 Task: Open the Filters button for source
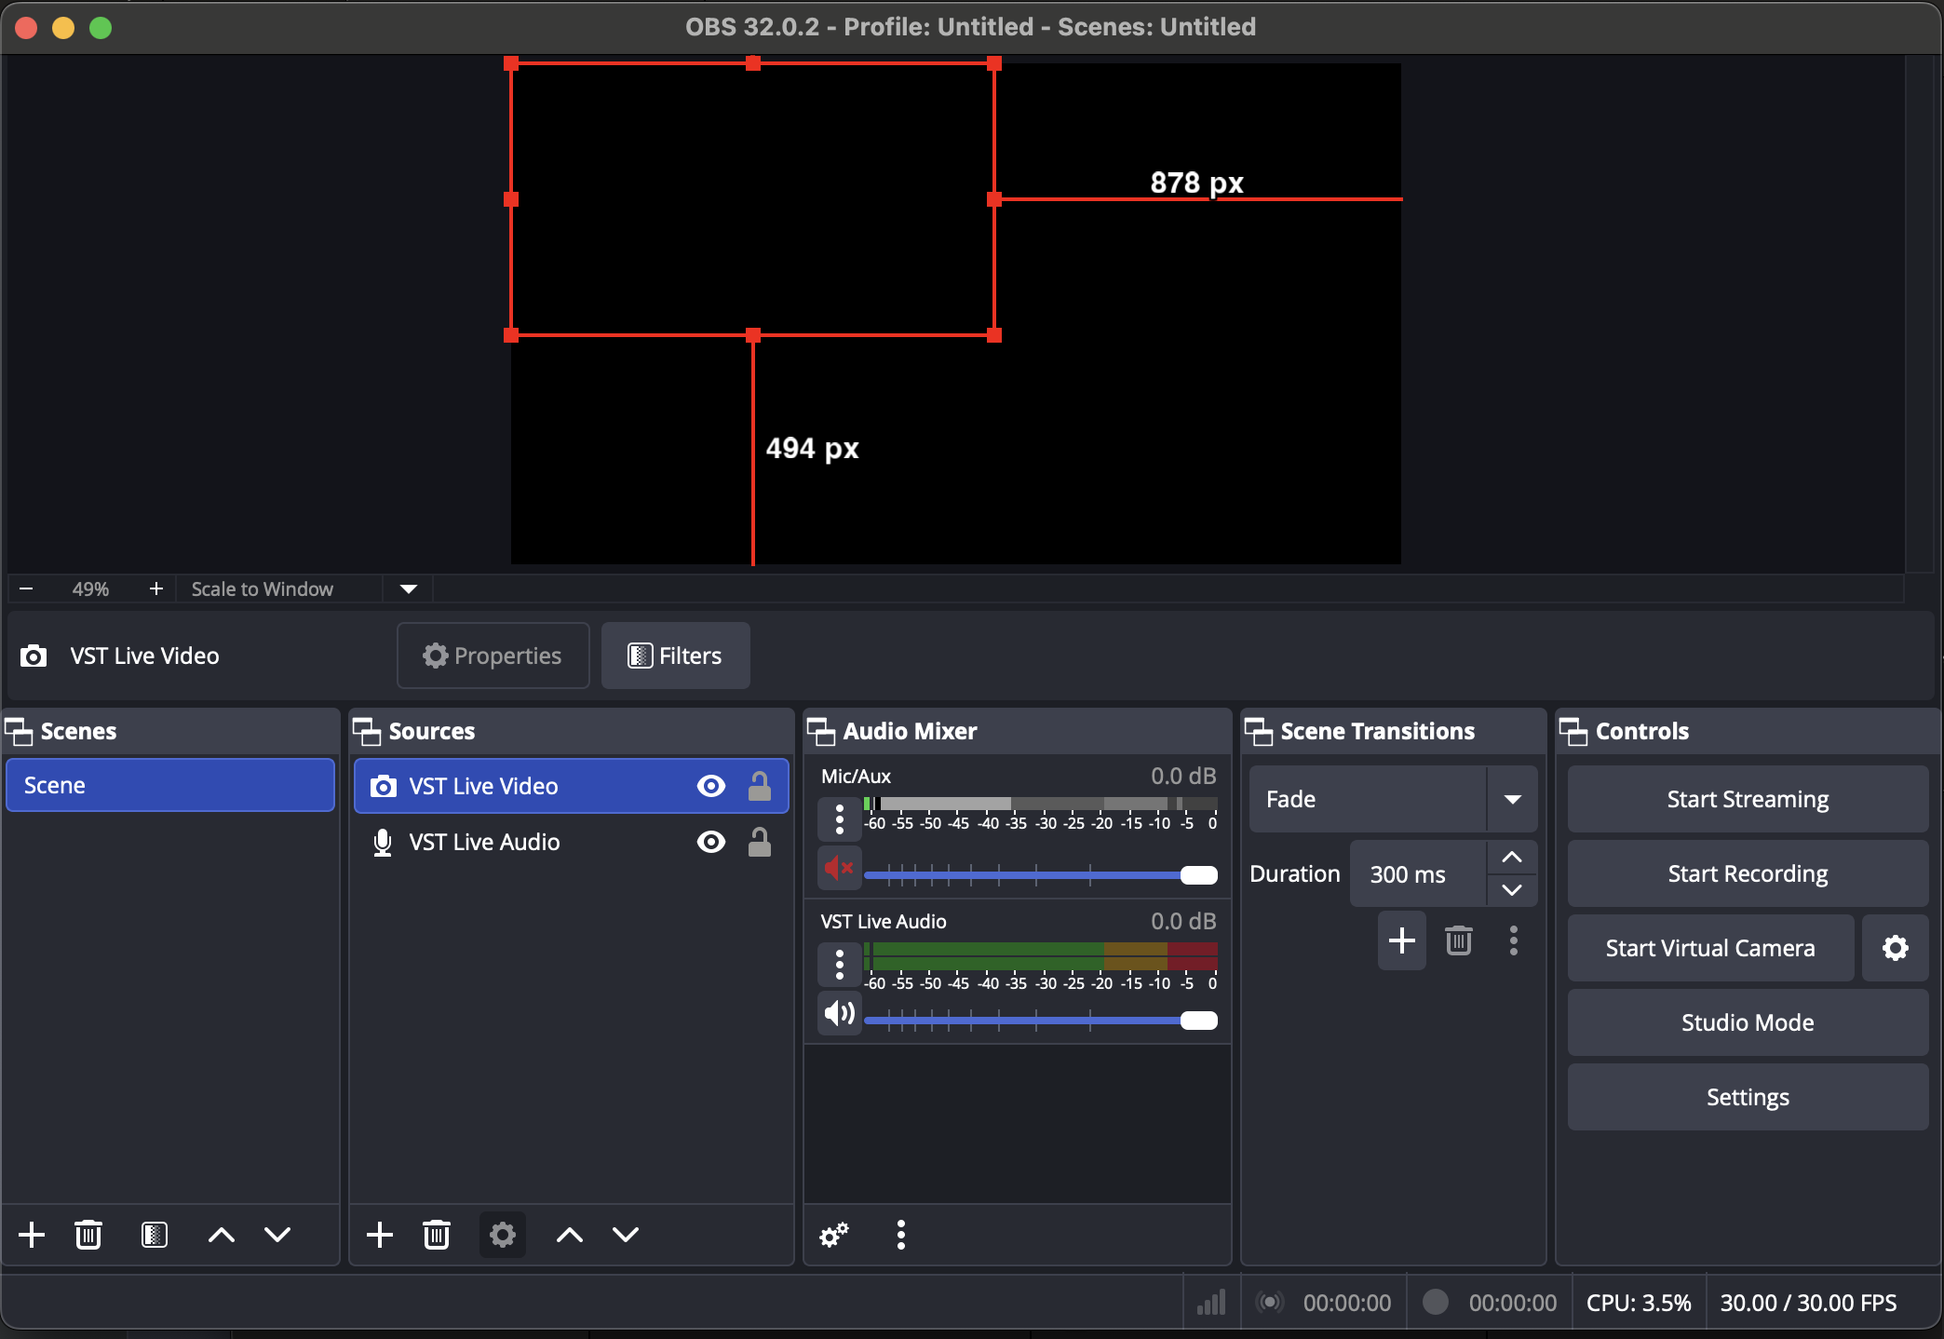[675, 656]
